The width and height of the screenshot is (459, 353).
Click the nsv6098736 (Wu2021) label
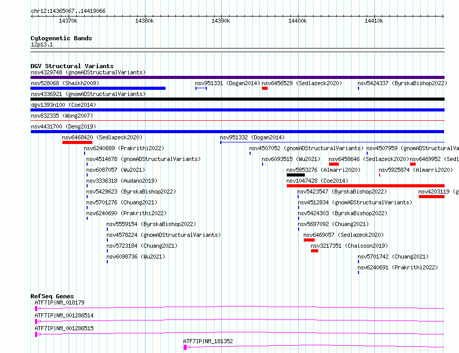136,256
